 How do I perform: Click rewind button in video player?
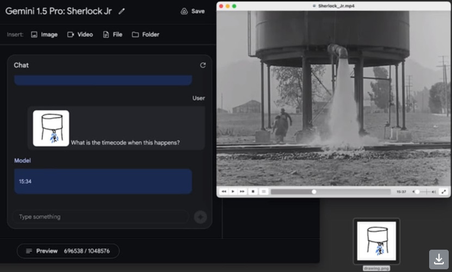224,191
